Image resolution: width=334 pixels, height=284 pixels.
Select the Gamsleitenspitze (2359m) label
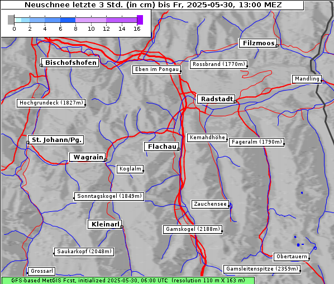coord(262,269)
